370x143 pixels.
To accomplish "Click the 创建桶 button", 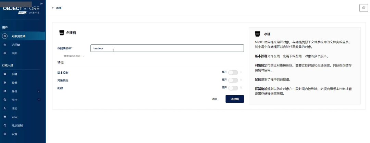I will tap(235, 99).
